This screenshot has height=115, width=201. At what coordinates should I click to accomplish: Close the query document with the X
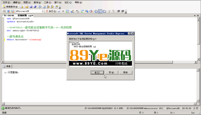198,16
